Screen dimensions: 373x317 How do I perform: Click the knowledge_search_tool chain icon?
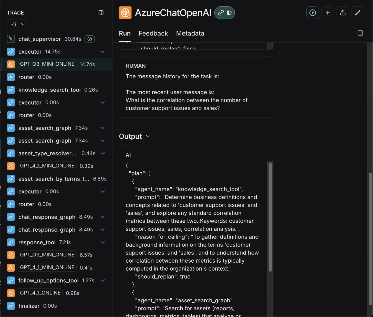coord(11,90)
